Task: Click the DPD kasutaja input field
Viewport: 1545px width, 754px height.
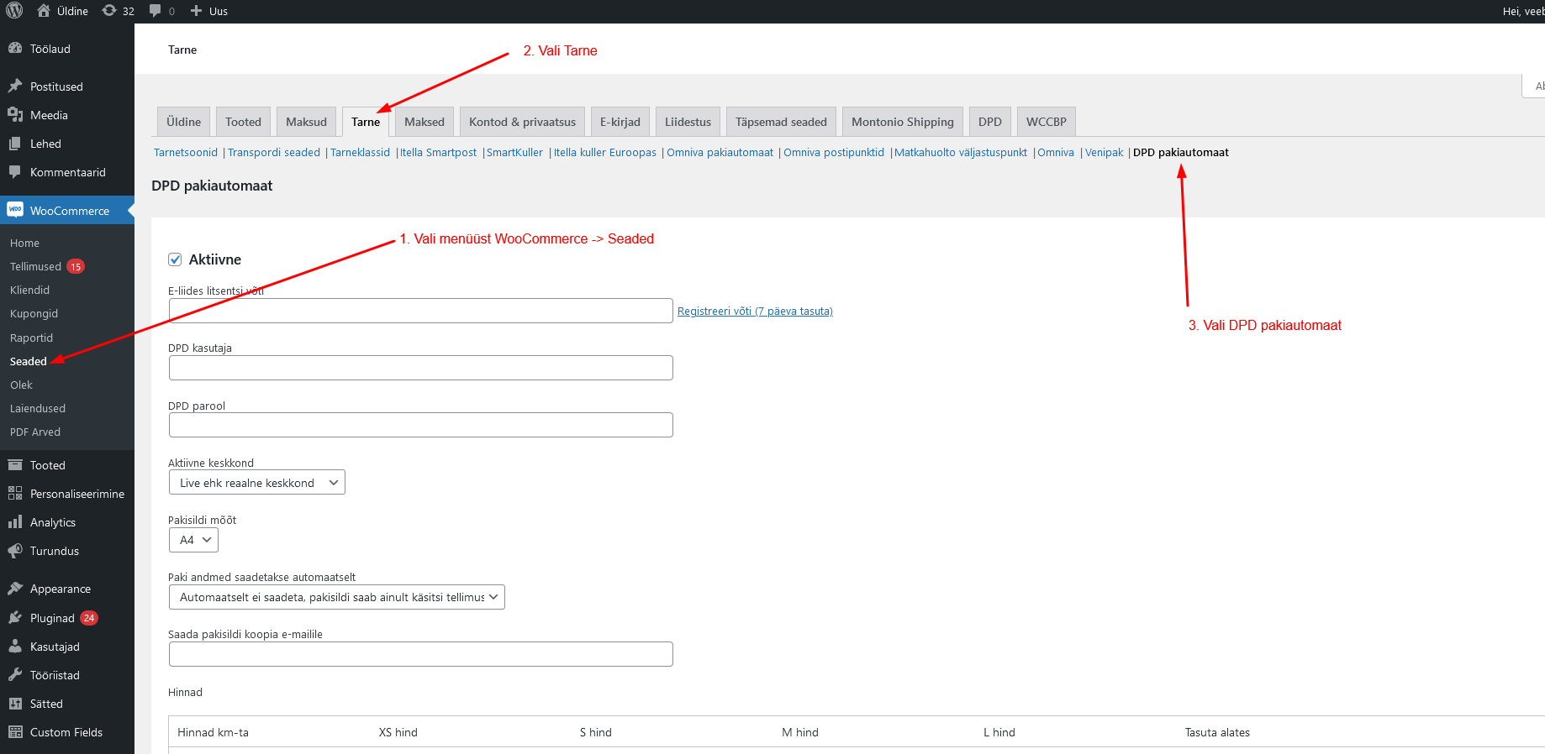Action: (420, 368)
